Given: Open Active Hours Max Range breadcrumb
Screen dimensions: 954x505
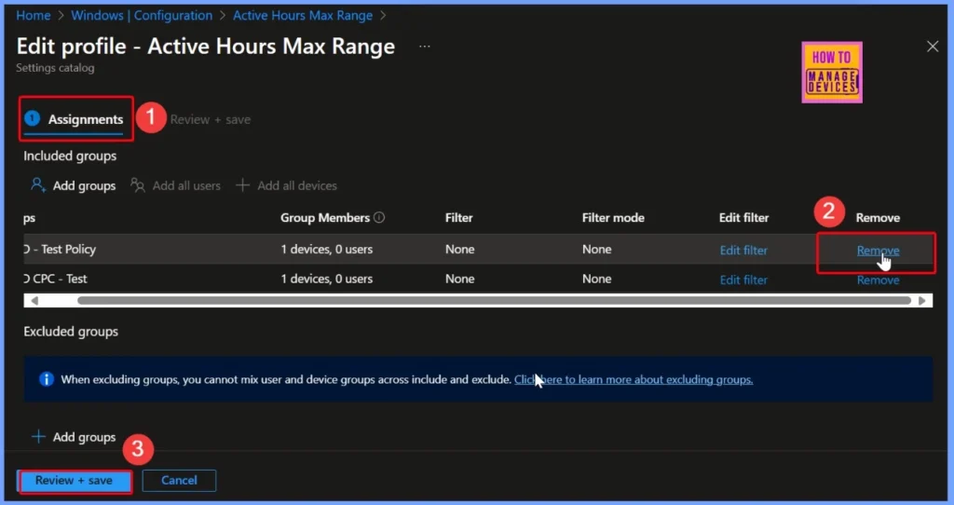Looking at the screenshot, I should click(x=303, y=15).
